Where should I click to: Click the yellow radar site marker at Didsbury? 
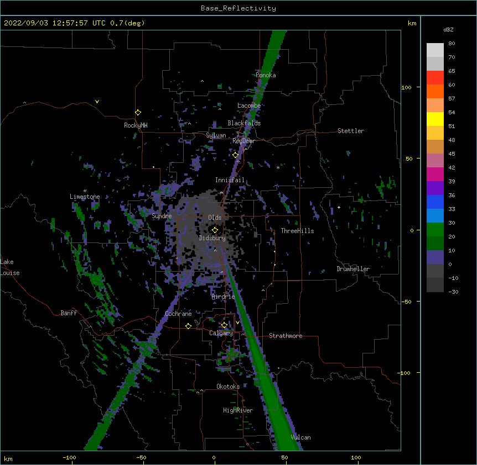click(x=215, y=230)
